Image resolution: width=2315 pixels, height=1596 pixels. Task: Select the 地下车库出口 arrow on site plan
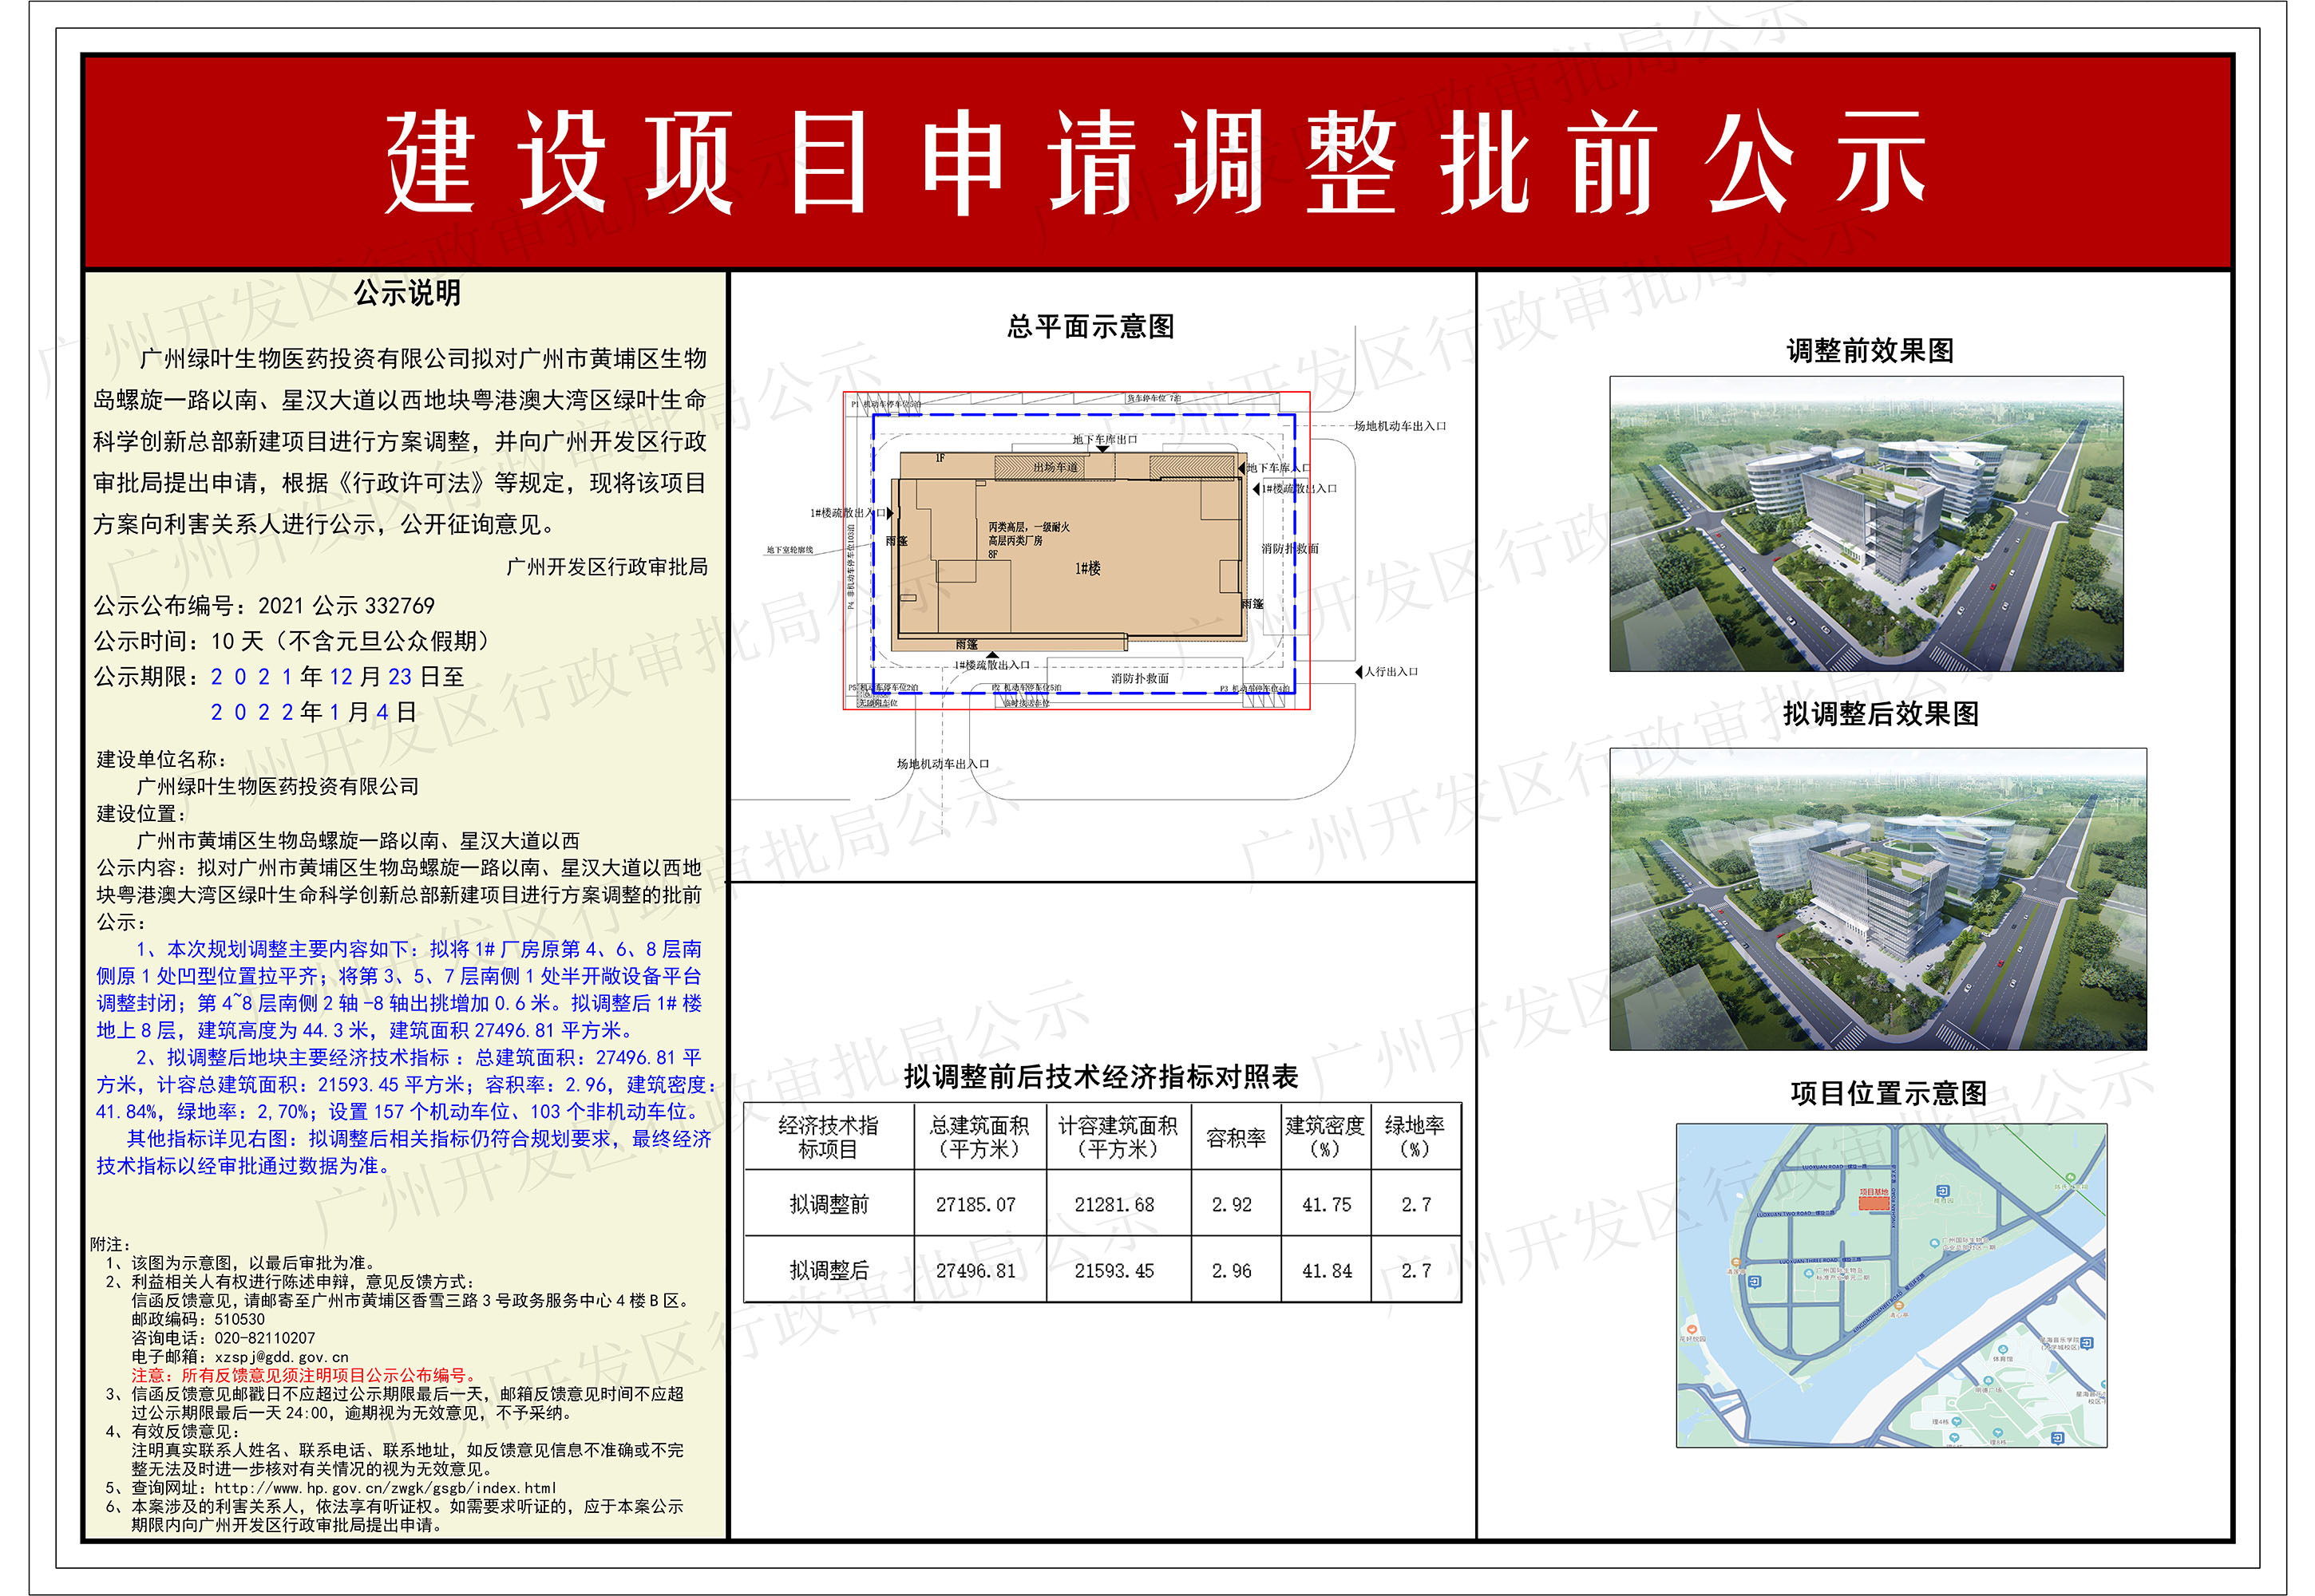click(x=1102, y=449)
